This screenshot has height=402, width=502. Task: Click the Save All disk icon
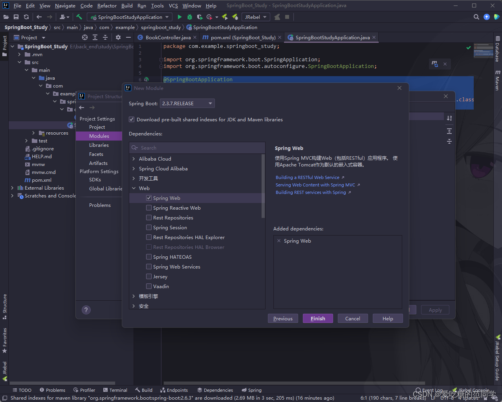16,17
